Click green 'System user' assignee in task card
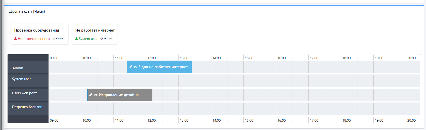 click(88, 39)
